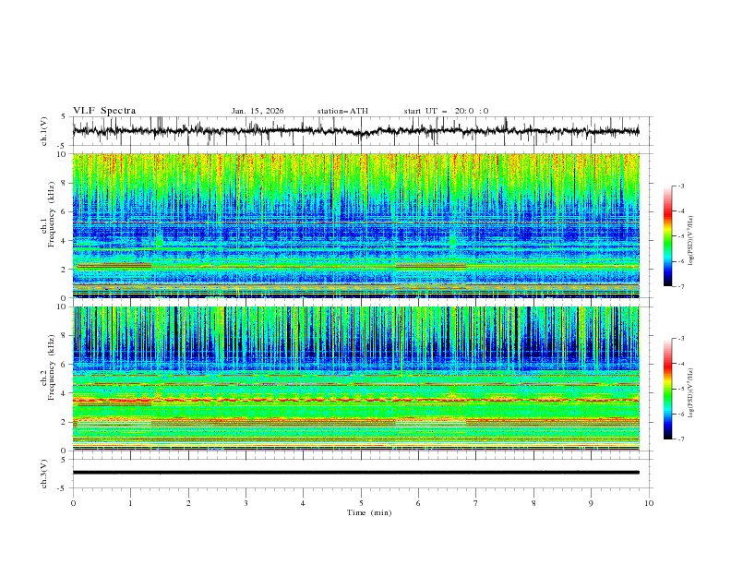731x565 pixels.
Task: Select the ch.2 colorbar "log(PSD)(V²/Hz)" label
Action: click(691, 392)
